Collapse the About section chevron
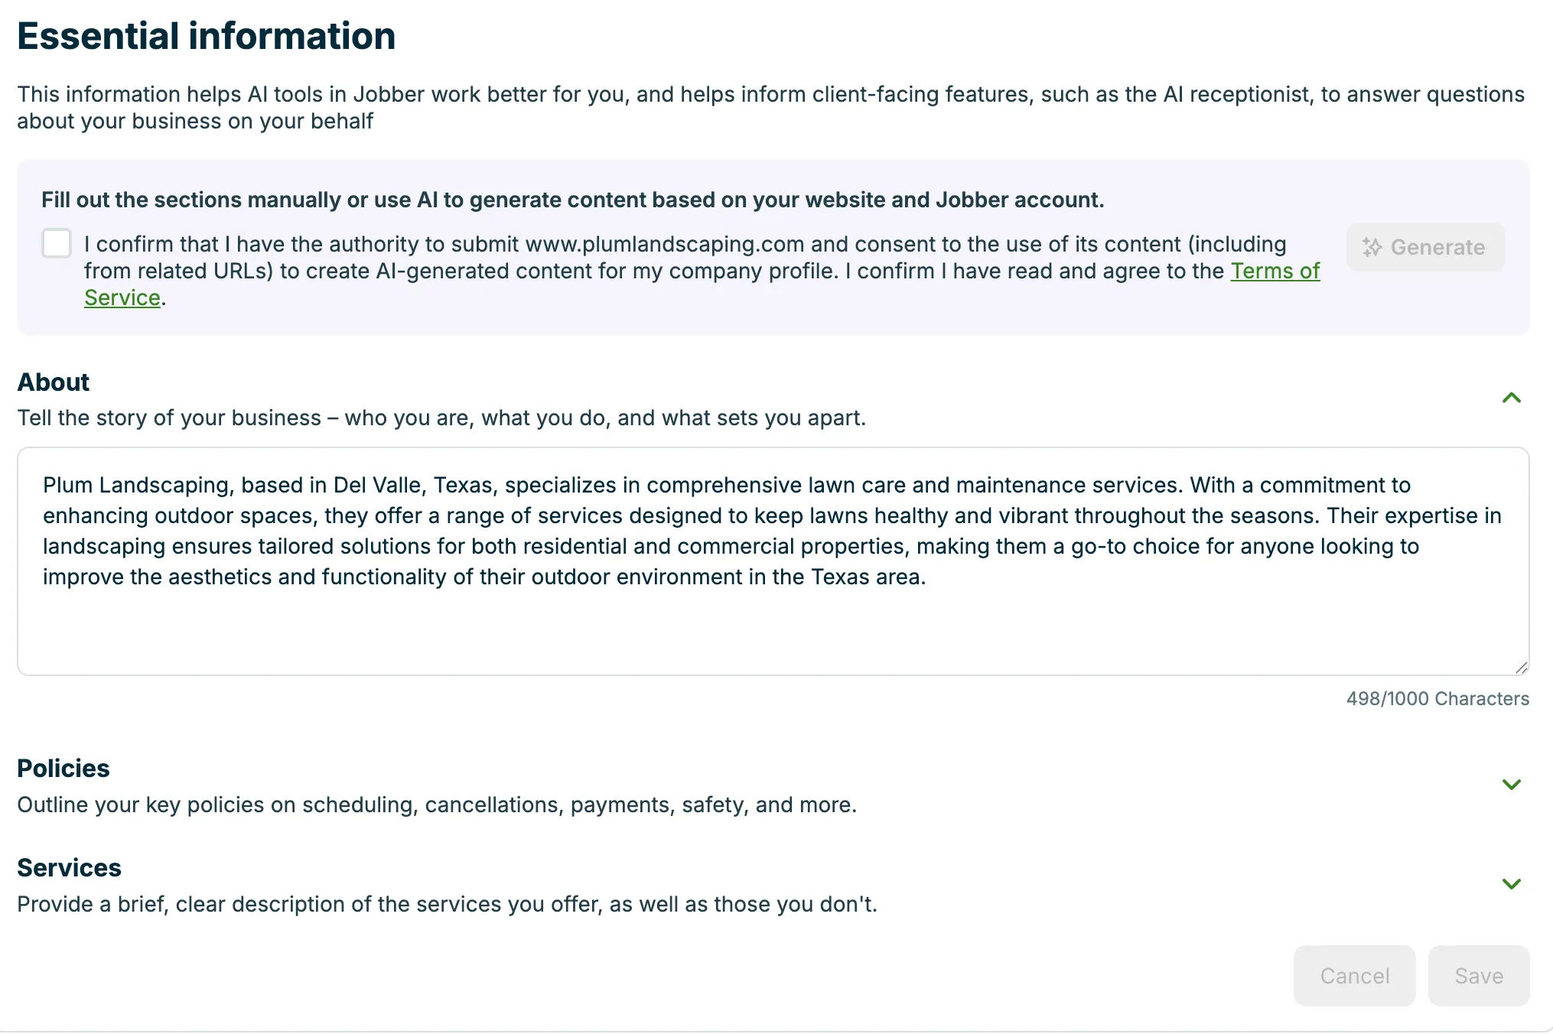1553x1034 pixels. [1511, 398]
